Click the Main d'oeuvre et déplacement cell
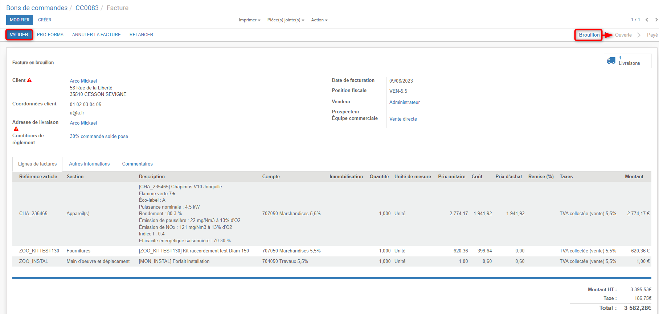This screenshot has width=659, height=314. tap(98, 261)
